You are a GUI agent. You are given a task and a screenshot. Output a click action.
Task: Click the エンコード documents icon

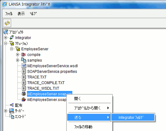tap(12, 116)
